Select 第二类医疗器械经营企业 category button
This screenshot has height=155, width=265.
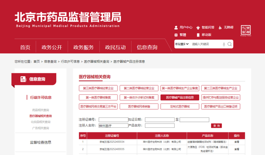(139, 88)
